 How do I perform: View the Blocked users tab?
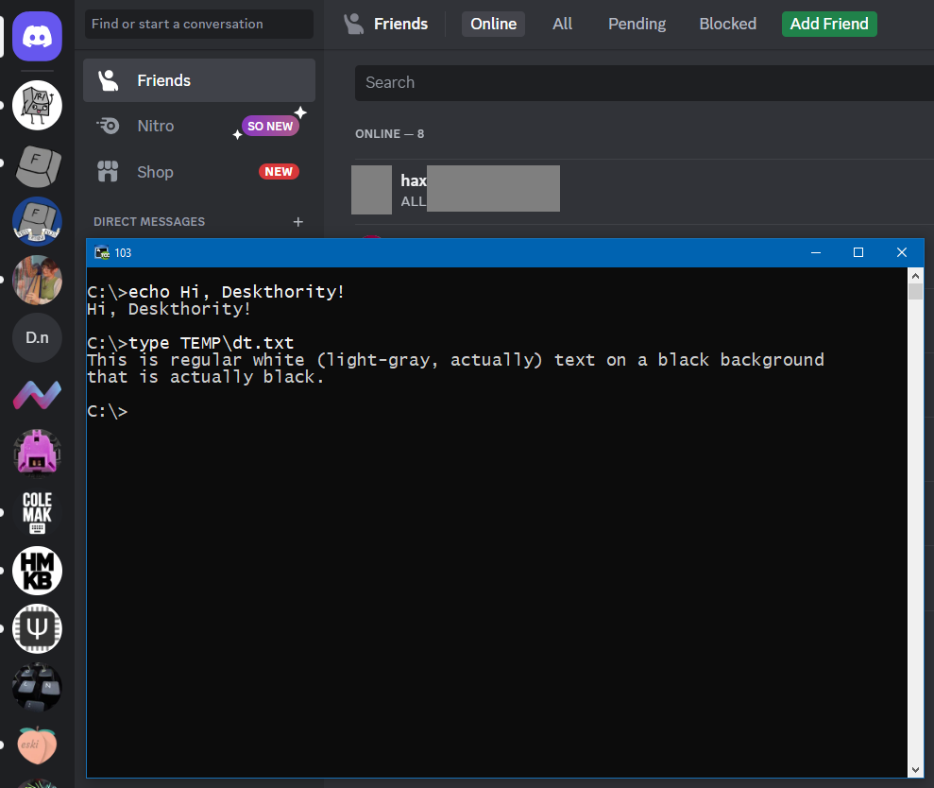pos(727,24)
